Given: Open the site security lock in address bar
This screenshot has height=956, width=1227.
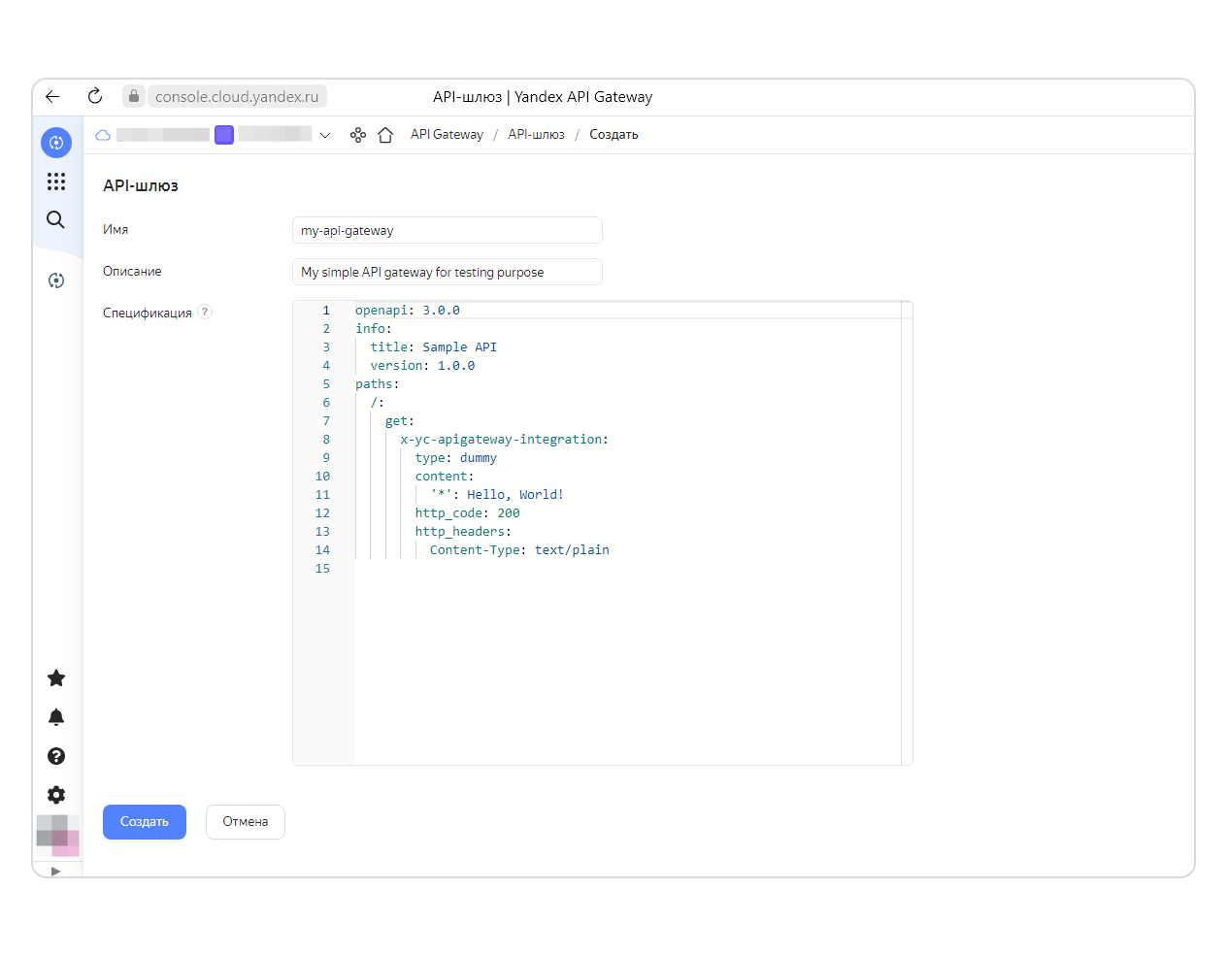Looking at the screenshot, I should (133, 96).
